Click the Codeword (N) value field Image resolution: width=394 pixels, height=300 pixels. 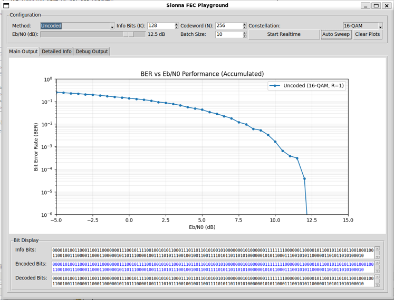point(228,26)
